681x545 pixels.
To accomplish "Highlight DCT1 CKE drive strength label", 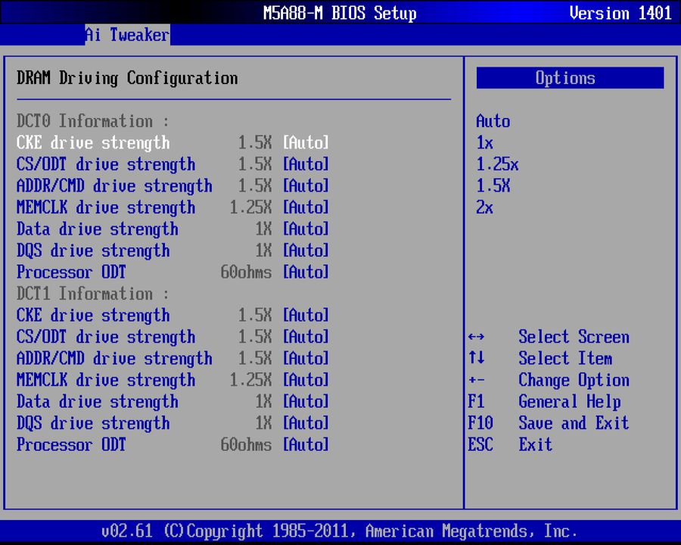I will [93, 315].
